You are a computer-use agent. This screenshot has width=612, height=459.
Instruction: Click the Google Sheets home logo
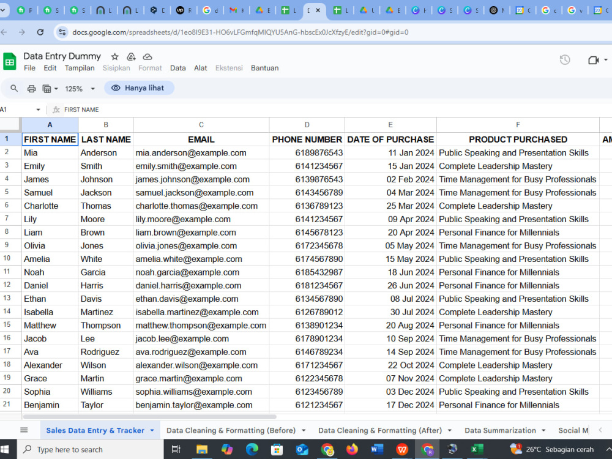pos(10,62)
